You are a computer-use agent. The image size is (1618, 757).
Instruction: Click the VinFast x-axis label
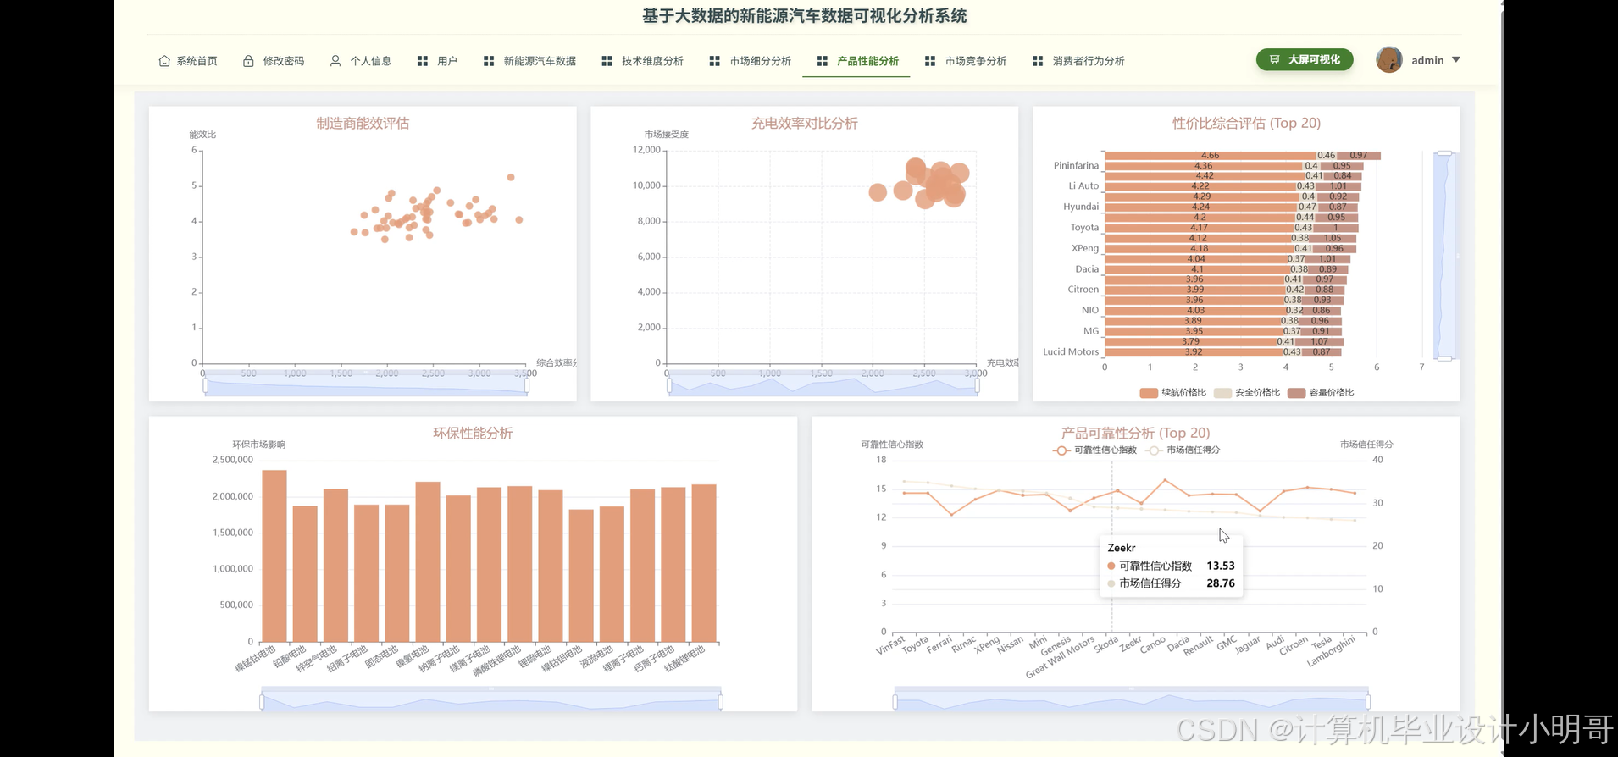pos(891,645)
